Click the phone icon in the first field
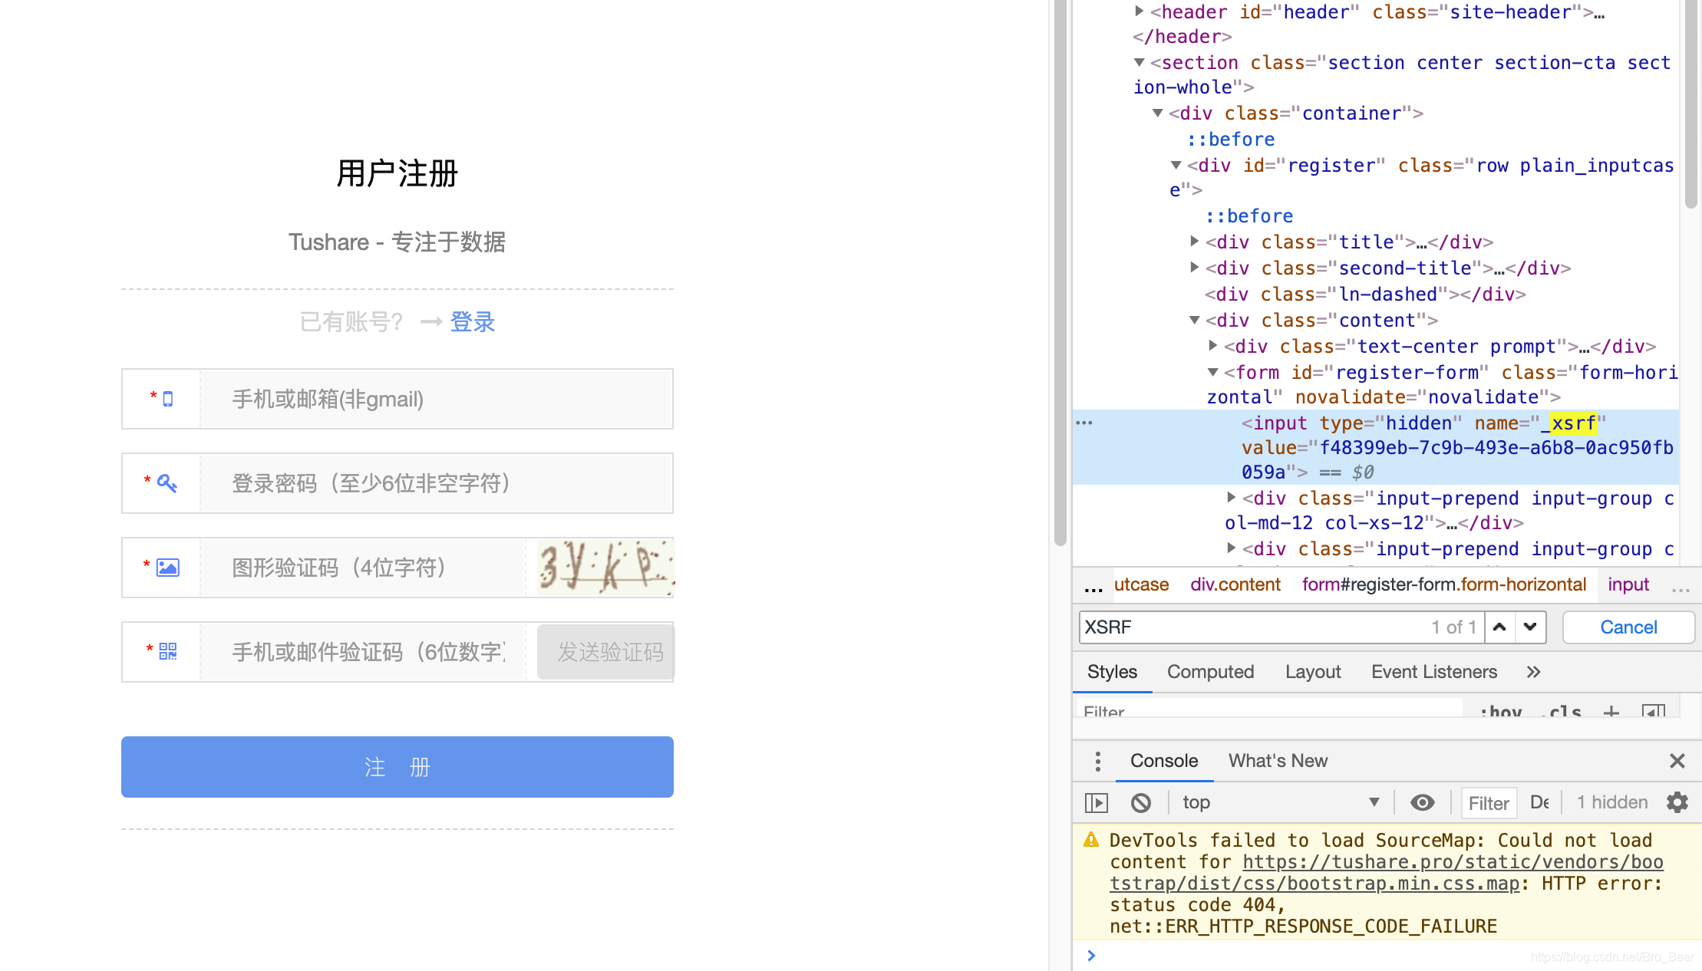Viewport: 1702px width, 971px height. coord(168,399)
